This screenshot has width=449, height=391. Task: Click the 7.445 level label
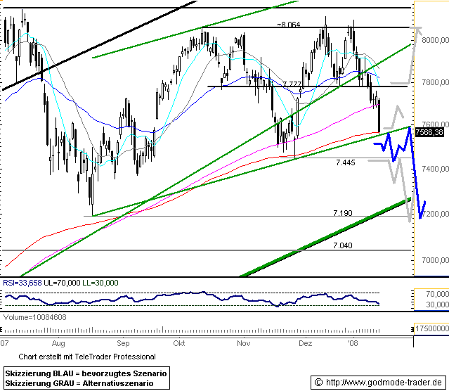point(345,162)
